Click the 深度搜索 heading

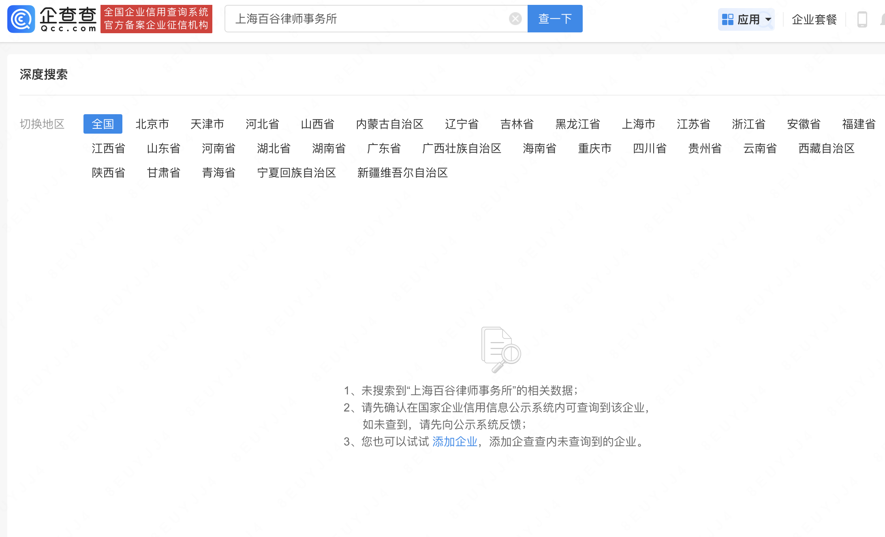[x=44, y=75]
